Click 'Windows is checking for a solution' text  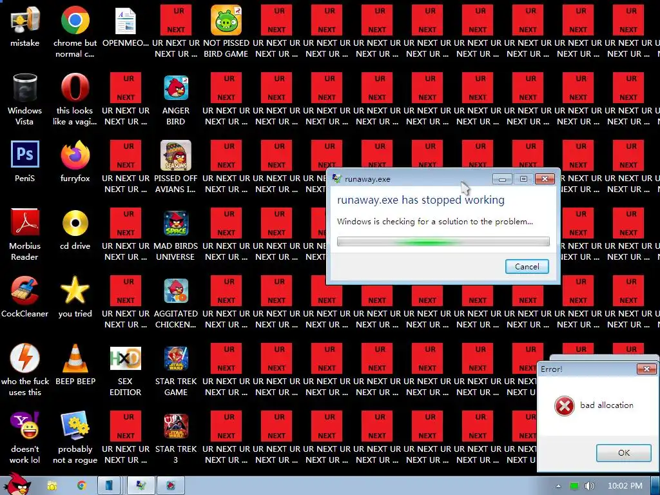point(435,222)
